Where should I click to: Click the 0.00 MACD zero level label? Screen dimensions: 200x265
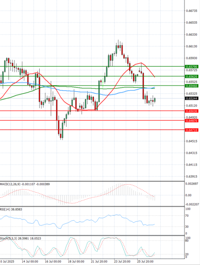pos(189,195)
